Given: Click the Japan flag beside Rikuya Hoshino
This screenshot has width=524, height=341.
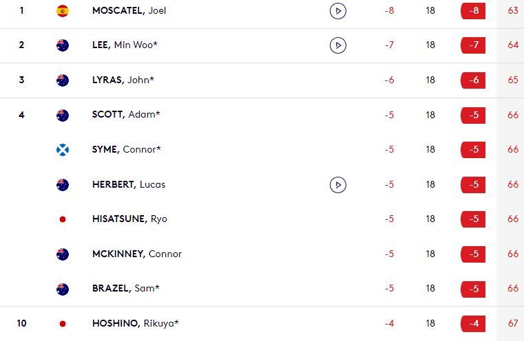Looking at the screenshot, I should point(63,323).
